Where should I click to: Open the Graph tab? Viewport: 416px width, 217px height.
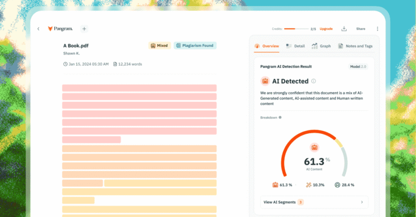321,46
